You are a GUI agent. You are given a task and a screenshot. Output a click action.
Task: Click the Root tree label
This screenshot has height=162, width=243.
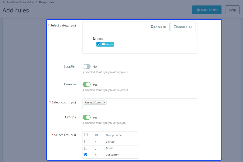(100, 39)
